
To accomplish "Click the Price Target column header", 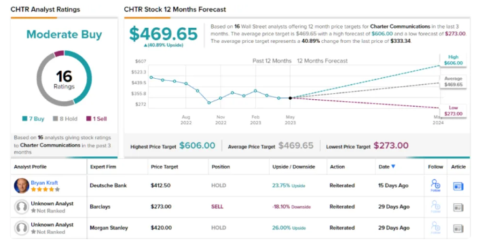I will [164, 167].
